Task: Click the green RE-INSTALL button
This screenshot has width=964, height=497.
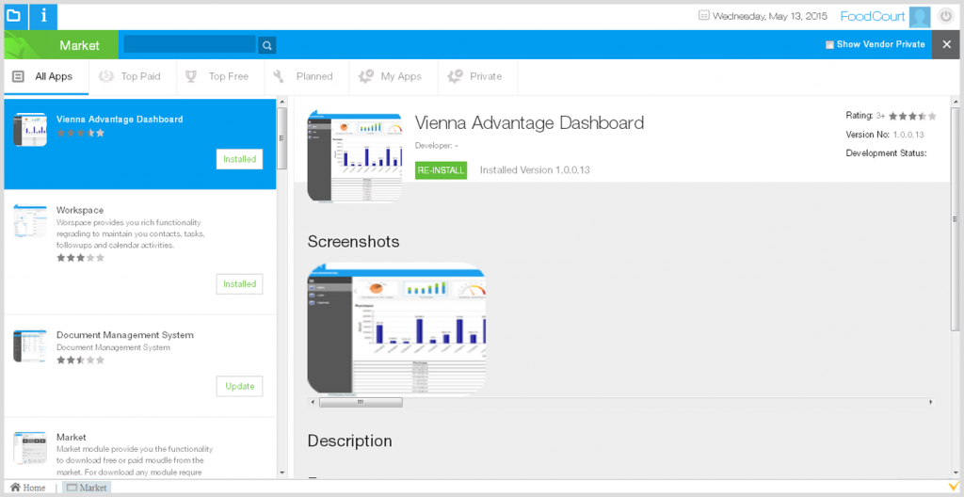Action: (441, 170)
